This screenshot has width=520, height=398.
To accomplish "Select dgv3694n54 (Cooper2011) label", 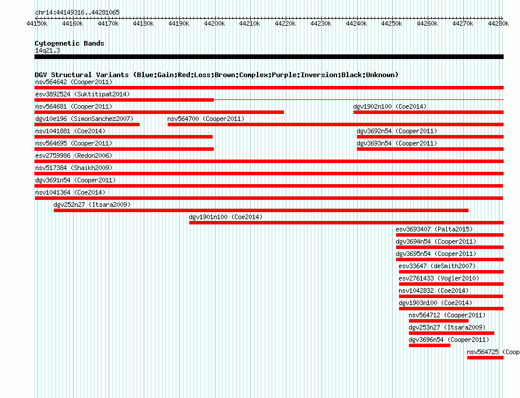I will click(x=436, y=241).
